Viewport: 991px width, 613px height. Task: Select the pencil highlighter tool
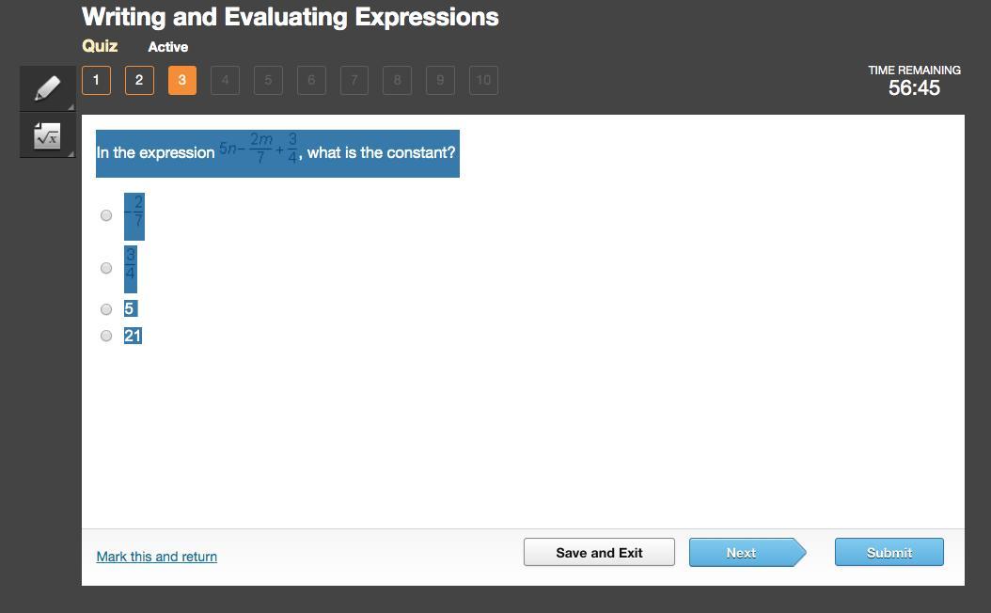(x=46, y=88)
